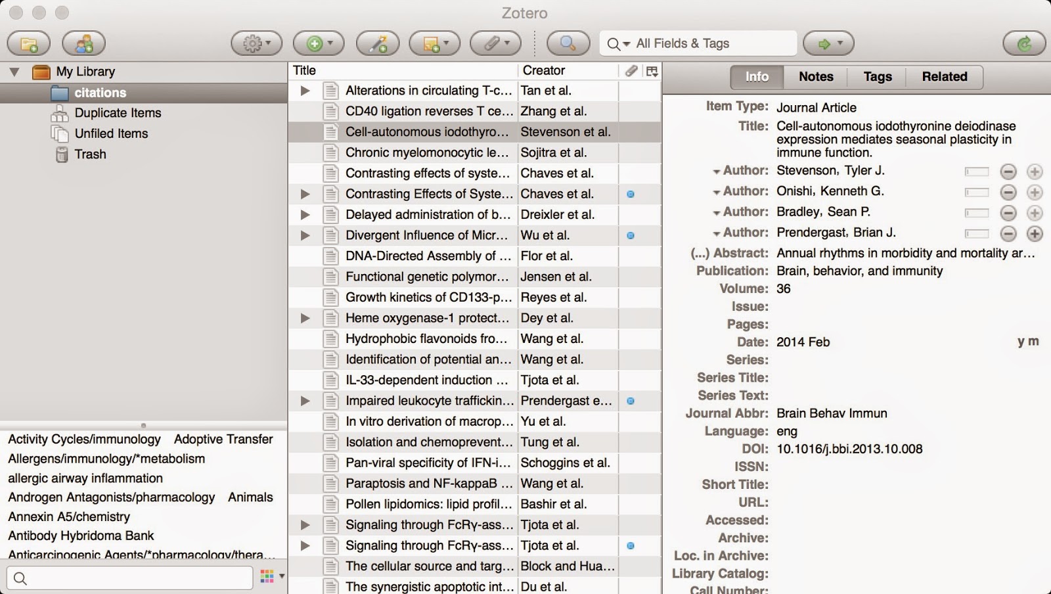
Task: Select the Pan-viral specificity of IFN-i… item
Action: pyautogui.click(x=474, y=463)
